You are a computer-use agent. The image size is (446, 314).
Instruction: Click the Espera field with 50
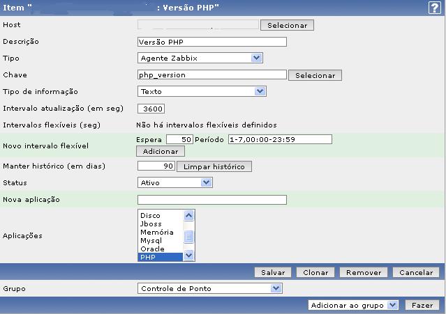coord(179,139)
